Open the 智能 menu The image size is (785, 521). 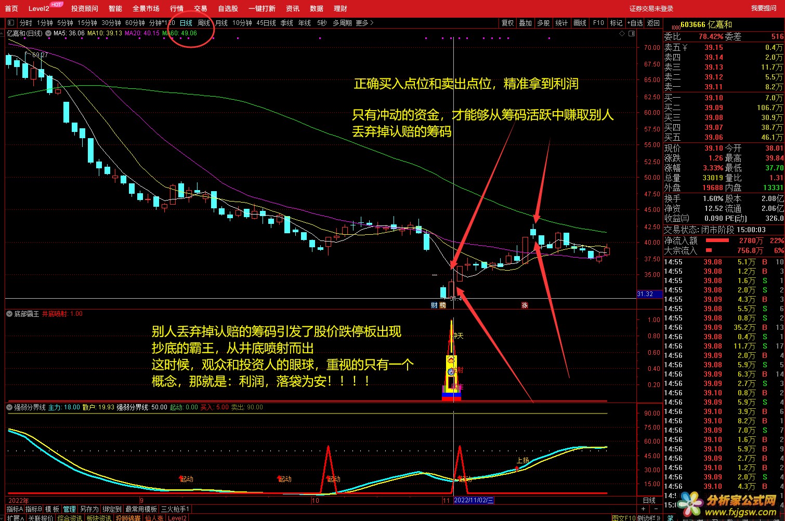click(115, 8)
